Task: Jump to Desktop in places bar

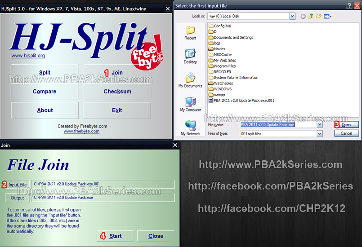Action: 191,56
